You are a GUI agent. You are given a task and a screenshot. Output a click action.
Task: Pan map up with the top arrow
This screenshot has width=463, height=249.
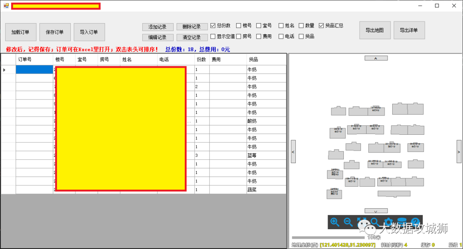376,58
